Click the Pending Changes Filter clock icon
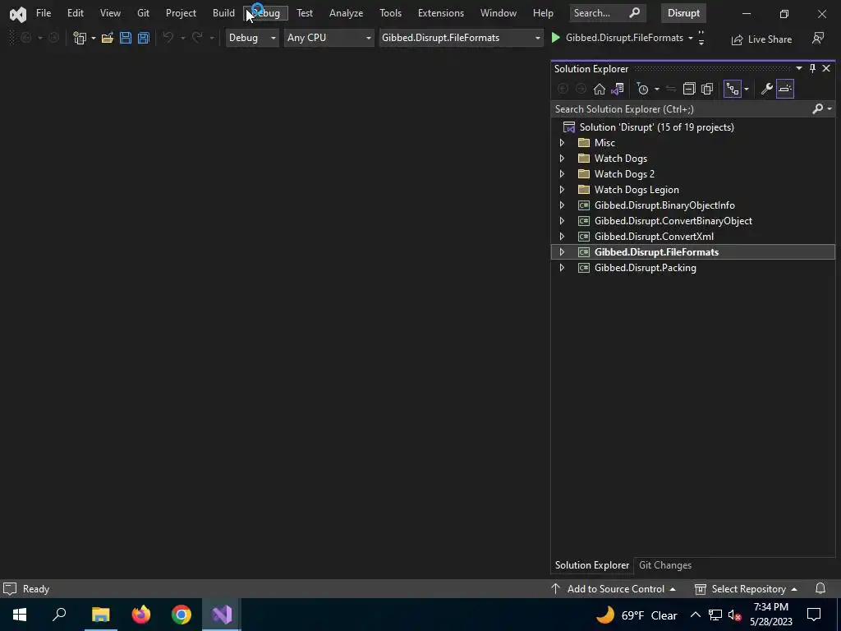This screenshot has height=631, width=841. pos(642,89)
